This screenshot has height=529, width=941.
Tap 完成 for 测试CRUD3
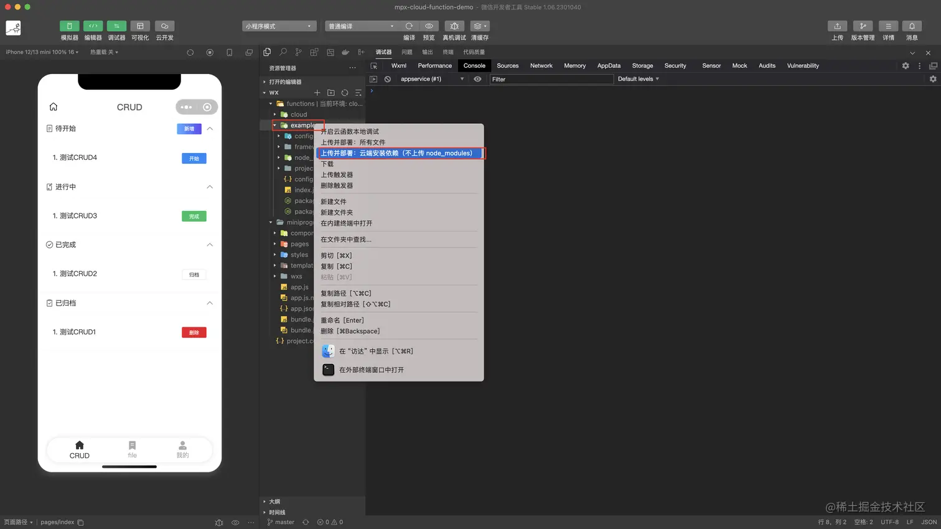[x=194, y=217]
